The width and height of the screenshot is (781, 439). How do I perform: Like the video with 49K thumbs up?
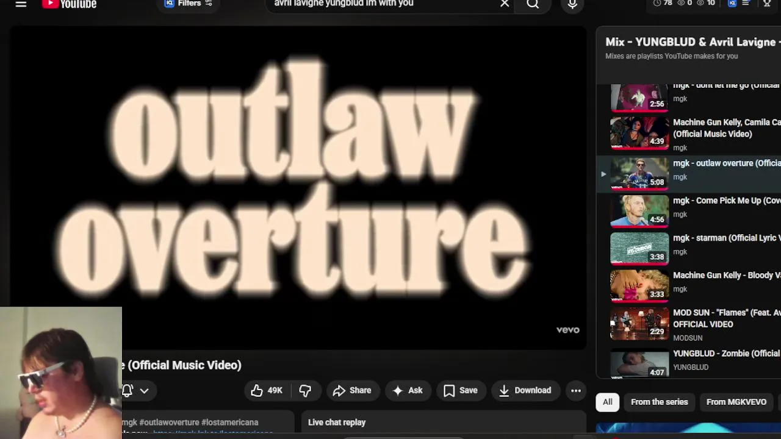click(x=267, y=390)
